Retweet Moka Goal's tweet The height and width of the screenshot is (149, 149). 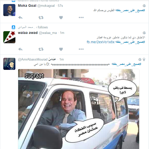(x=41, y=18)
